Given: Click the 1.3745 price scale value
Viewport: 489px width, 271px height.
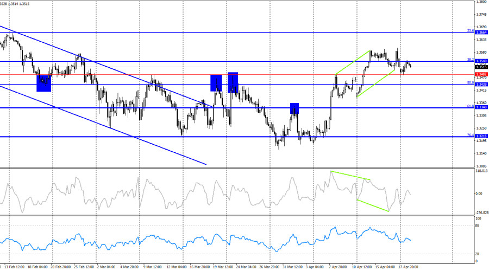Looking at the screenshot, I should 481,14.
